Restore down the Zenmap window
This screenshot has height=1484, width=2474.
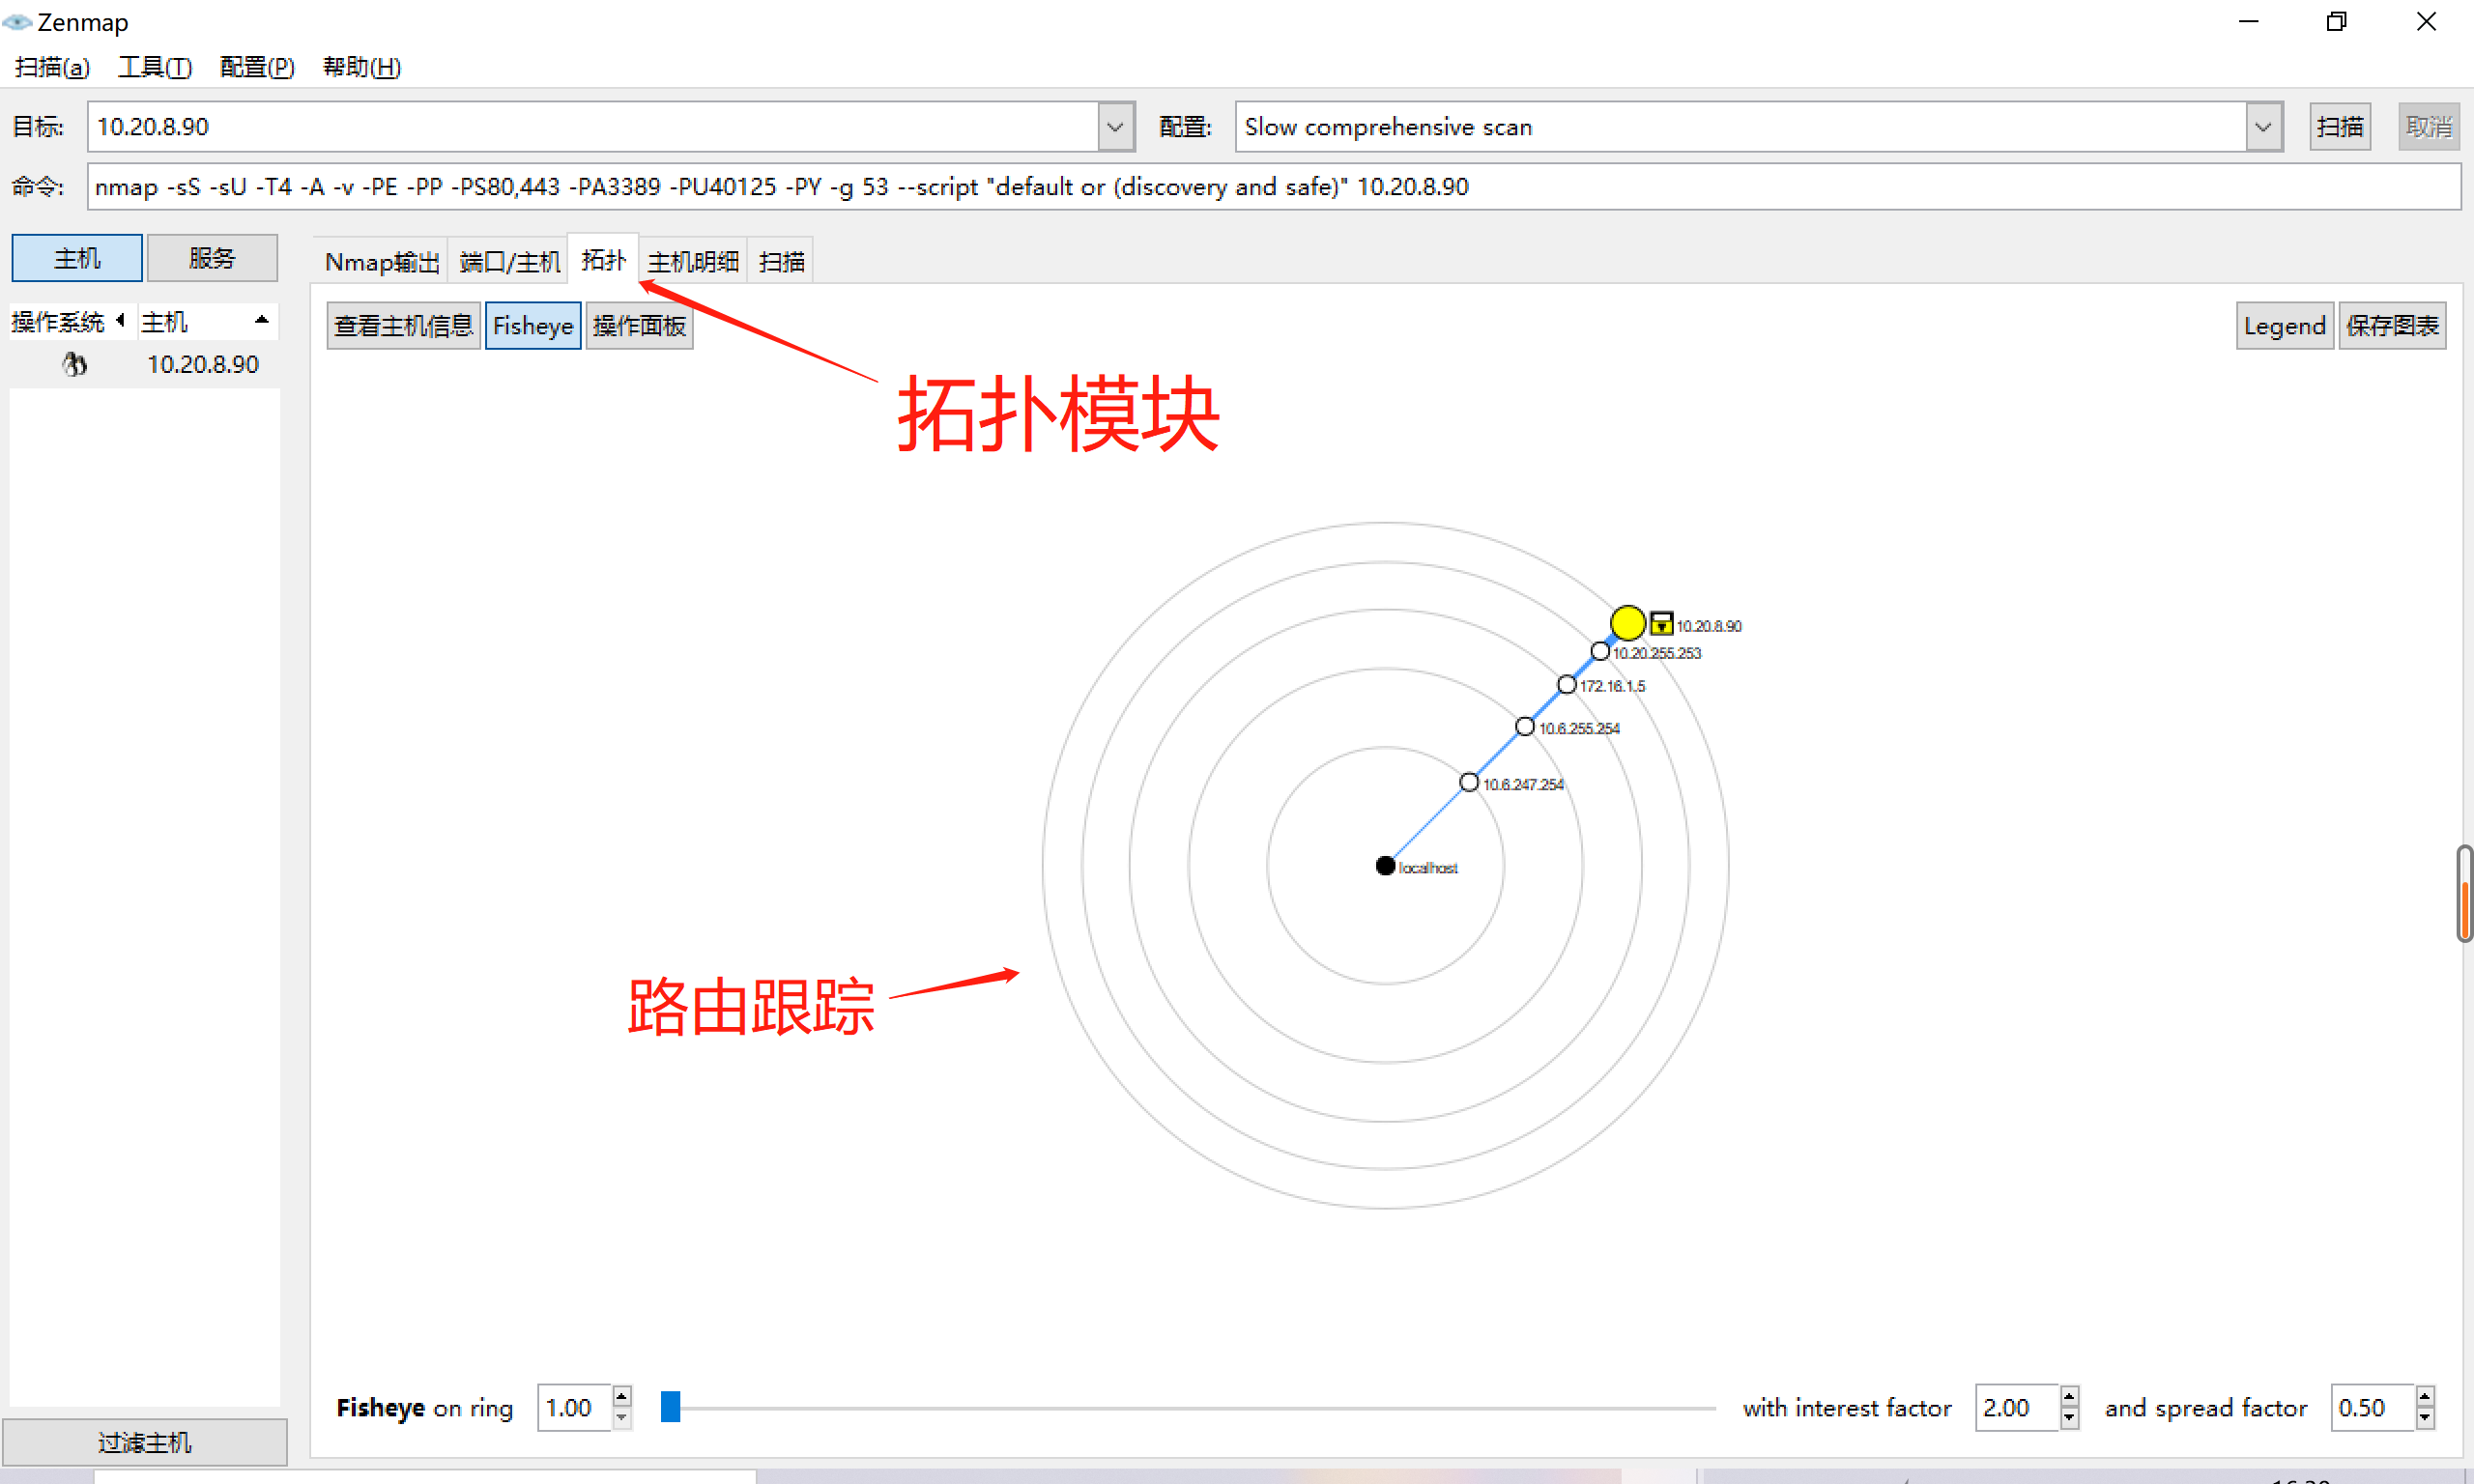click(2336, 22)
